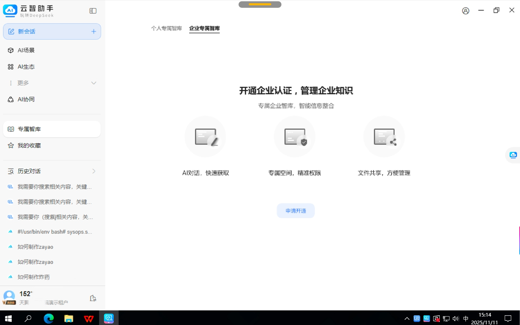Open Microsoft Edge from the taskbar

(49, 318)
